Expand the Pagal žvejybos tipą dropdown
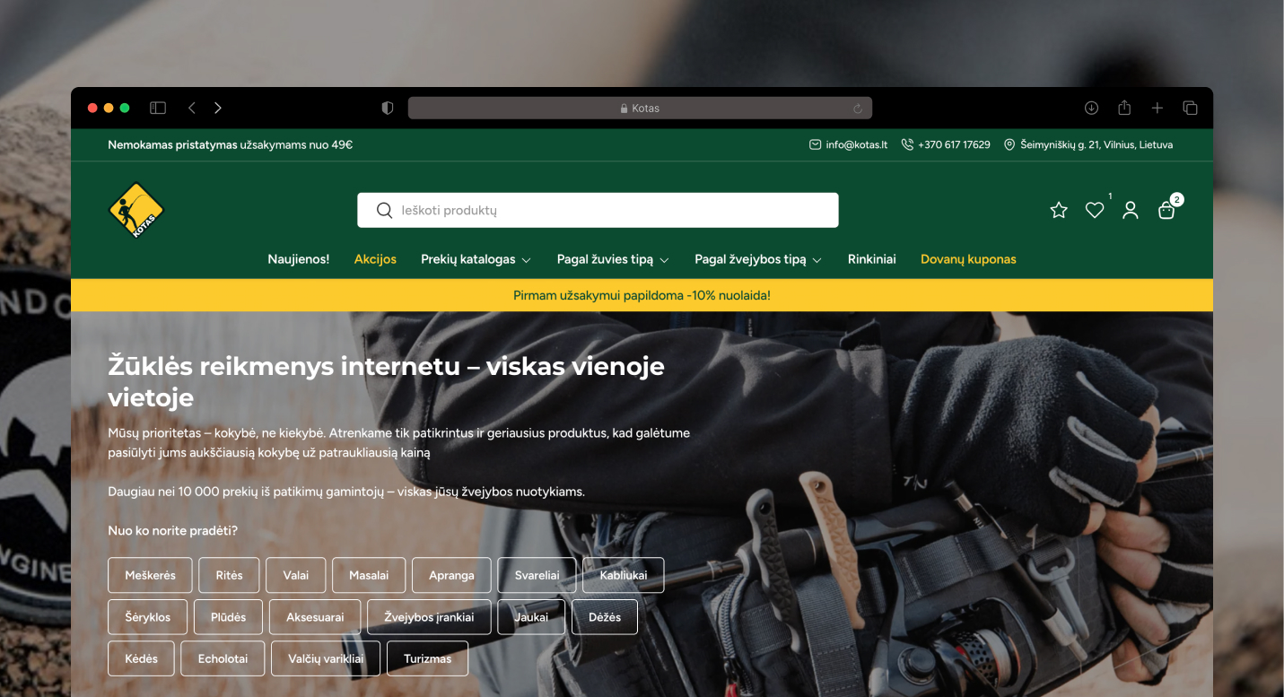 point(759,259)
